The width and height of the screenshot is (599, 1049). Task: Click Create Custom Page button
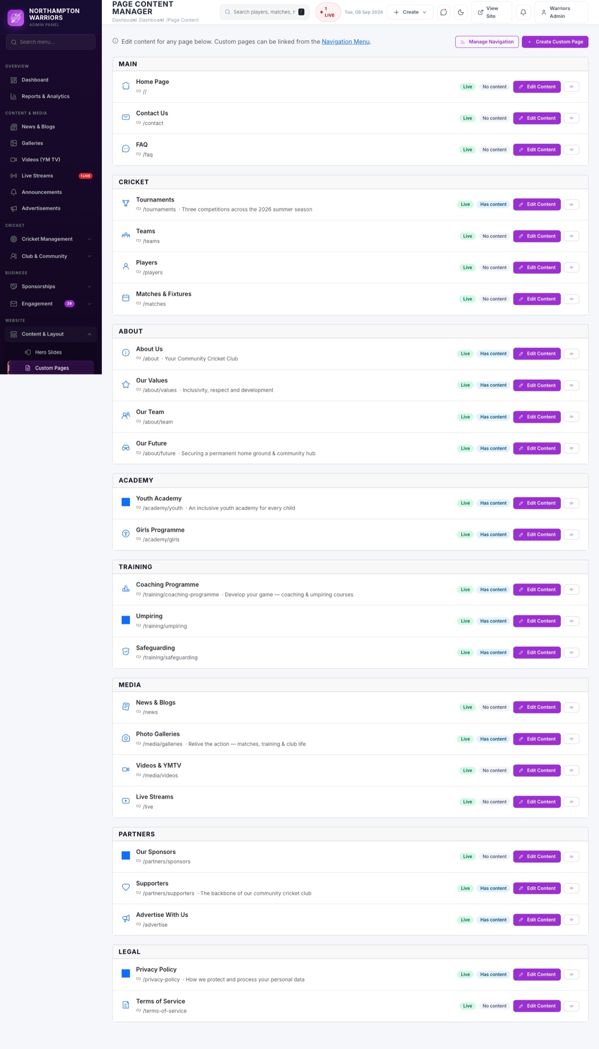click(x=555, y=42)
